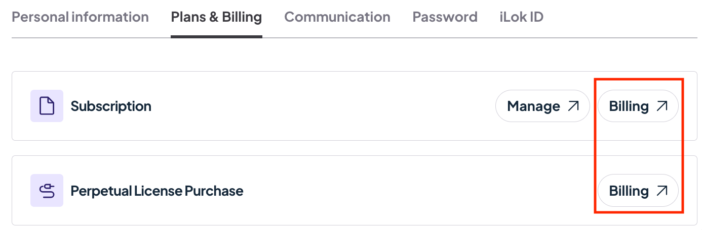The width and height of the screenshot is (702, 230).
Task: Open the Personal information tab
Action: [x=80, y=17]
